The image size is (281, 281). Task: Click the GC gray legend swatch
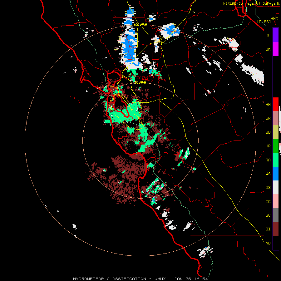tap(276, 215)
